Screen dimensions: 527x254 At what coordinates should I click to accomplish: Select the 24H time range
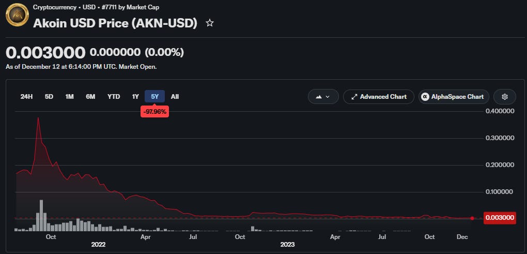(26, 97)
